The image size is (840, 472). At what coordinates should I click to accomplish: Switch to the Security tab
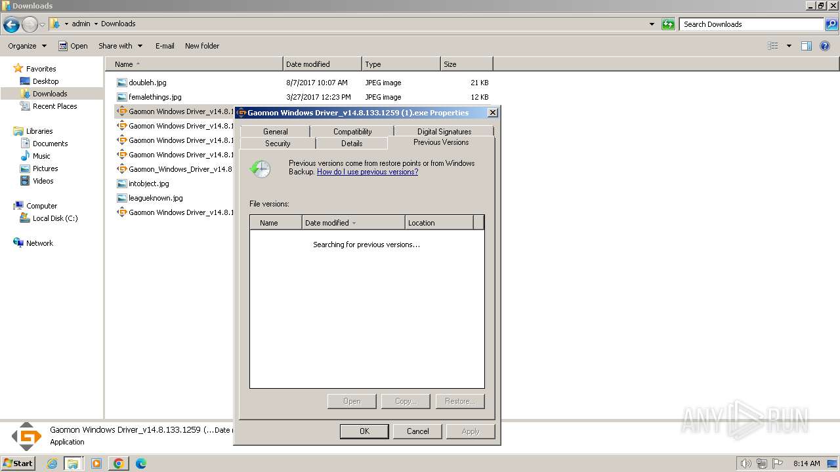(278, 144)
